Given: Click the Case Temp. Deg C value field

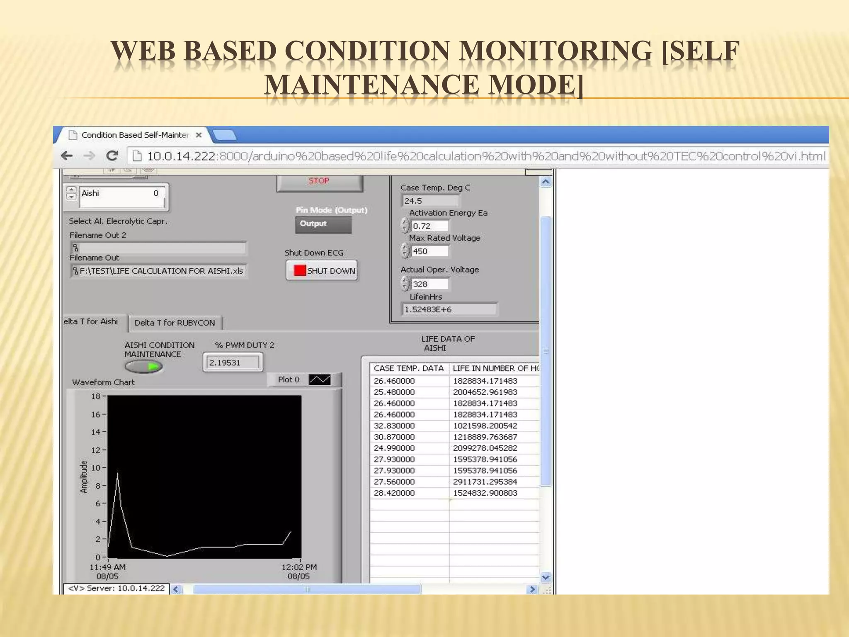Looking at the screenshot, I should [430, 201].
